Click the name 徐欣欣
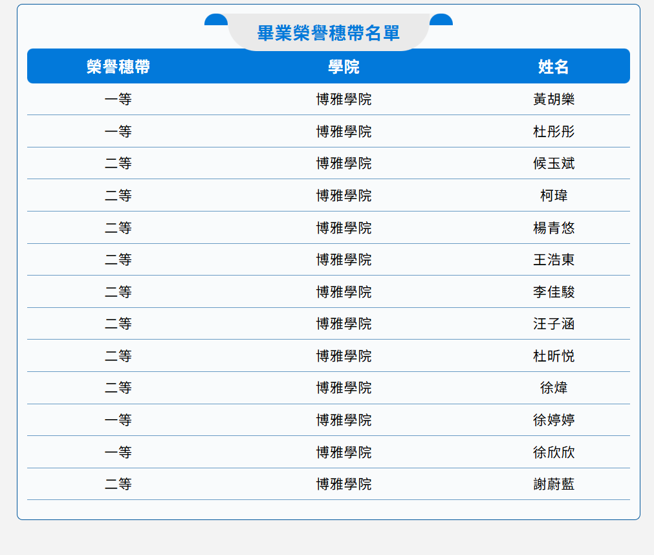The height and width of the screenshot is (555, 654). pyautogui.click(x=554, y=452)
